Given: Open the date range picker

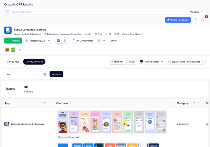Looking at the screenshot, I should 186,62.
